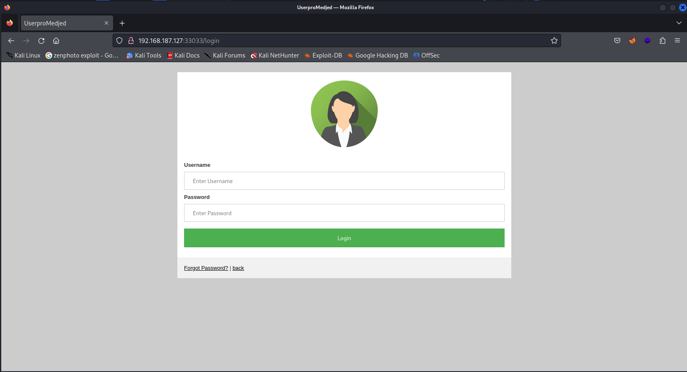This screenshot has width=687, height=372.
Task: Close the UserproMedjed tab
Action: (106, 23)
